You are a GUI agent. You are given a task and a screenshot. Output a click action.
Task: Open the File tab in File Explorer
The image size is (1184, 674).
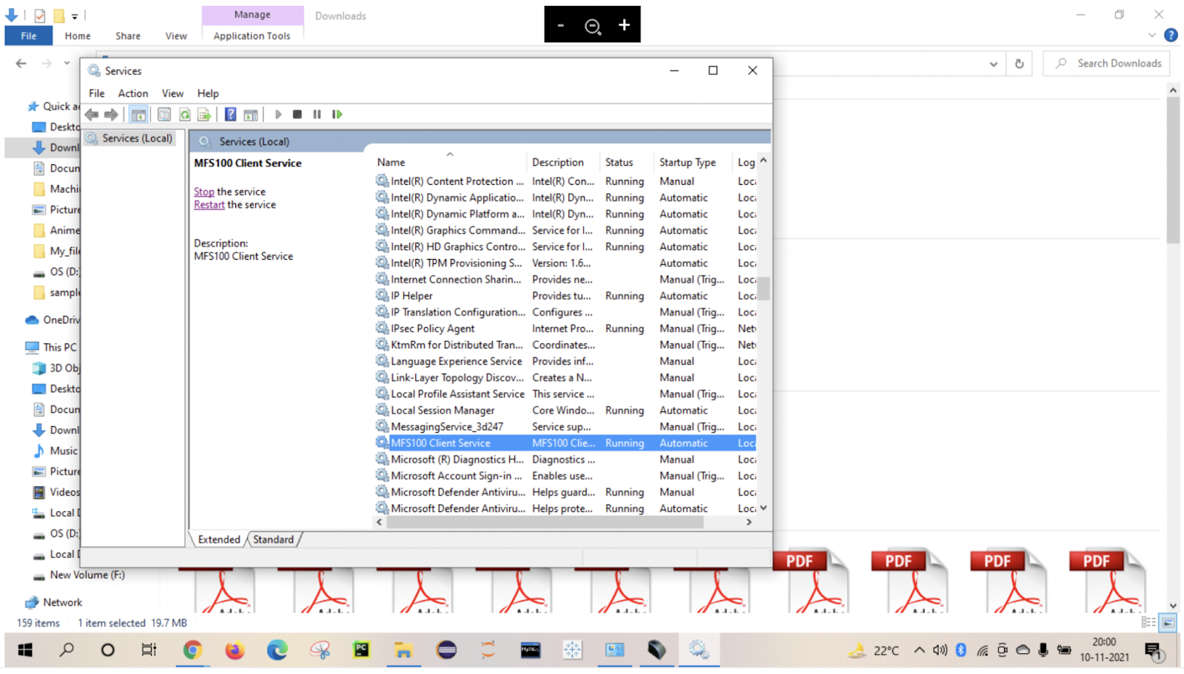click(x=29, y=36)
